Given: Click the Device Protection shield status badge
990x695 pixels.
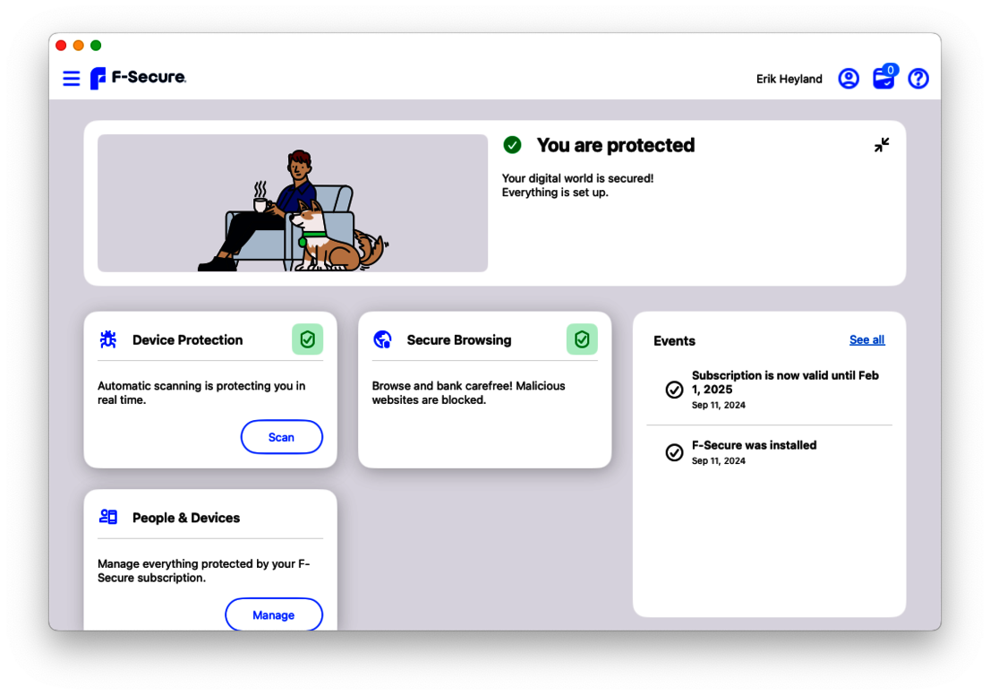Looking at the screenshot, I should [x=307, y=339].
